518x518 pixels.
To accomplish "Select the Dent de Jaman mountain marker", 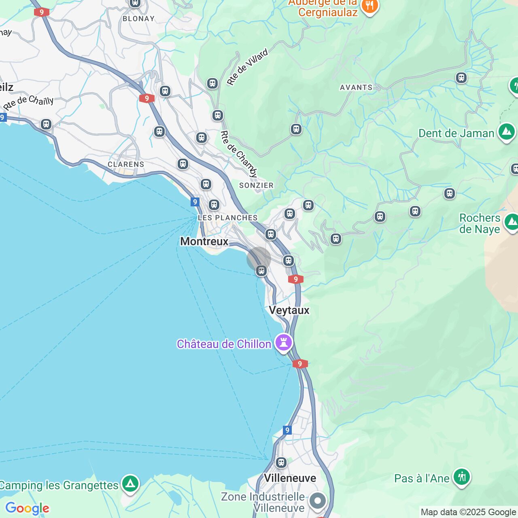I will click(x=506, y=132).
